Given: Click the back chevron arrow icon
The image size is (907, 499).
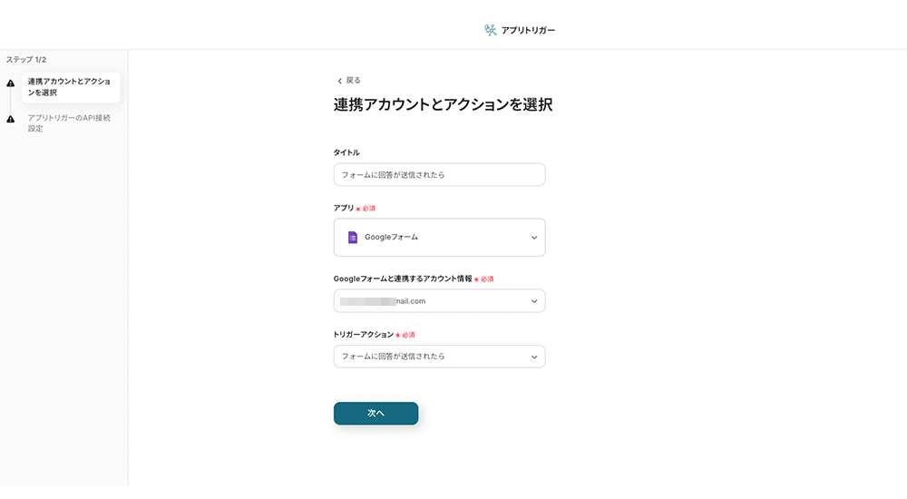Looking at the screenshot, I should click(x=339, y=81).
